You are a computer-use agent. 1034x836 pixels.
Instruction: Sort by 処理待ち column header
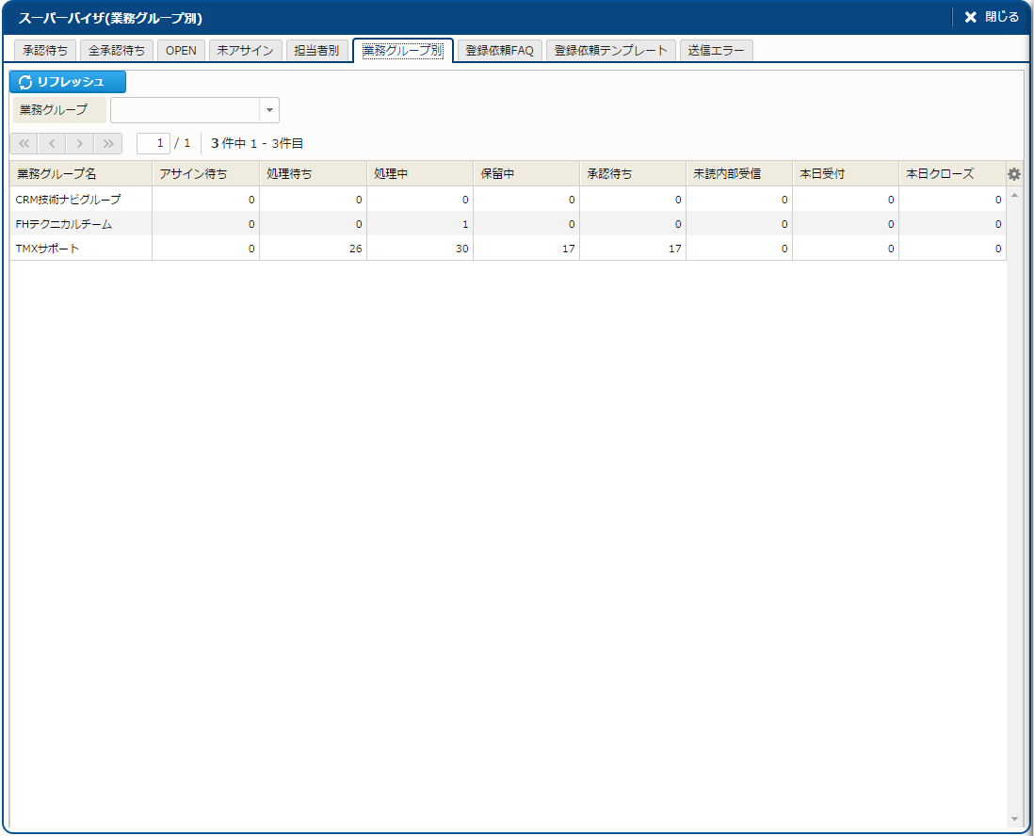point(312,174)
